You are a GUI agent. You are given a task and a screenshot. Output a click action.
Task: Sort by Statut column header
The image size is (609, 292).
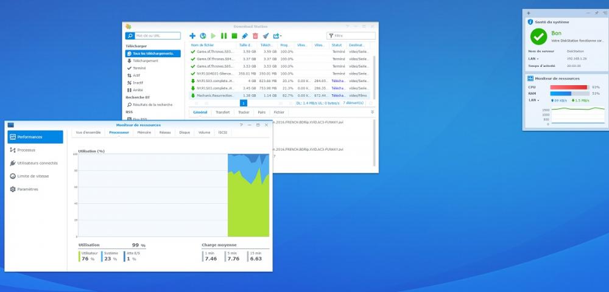[x=338, y=45]
